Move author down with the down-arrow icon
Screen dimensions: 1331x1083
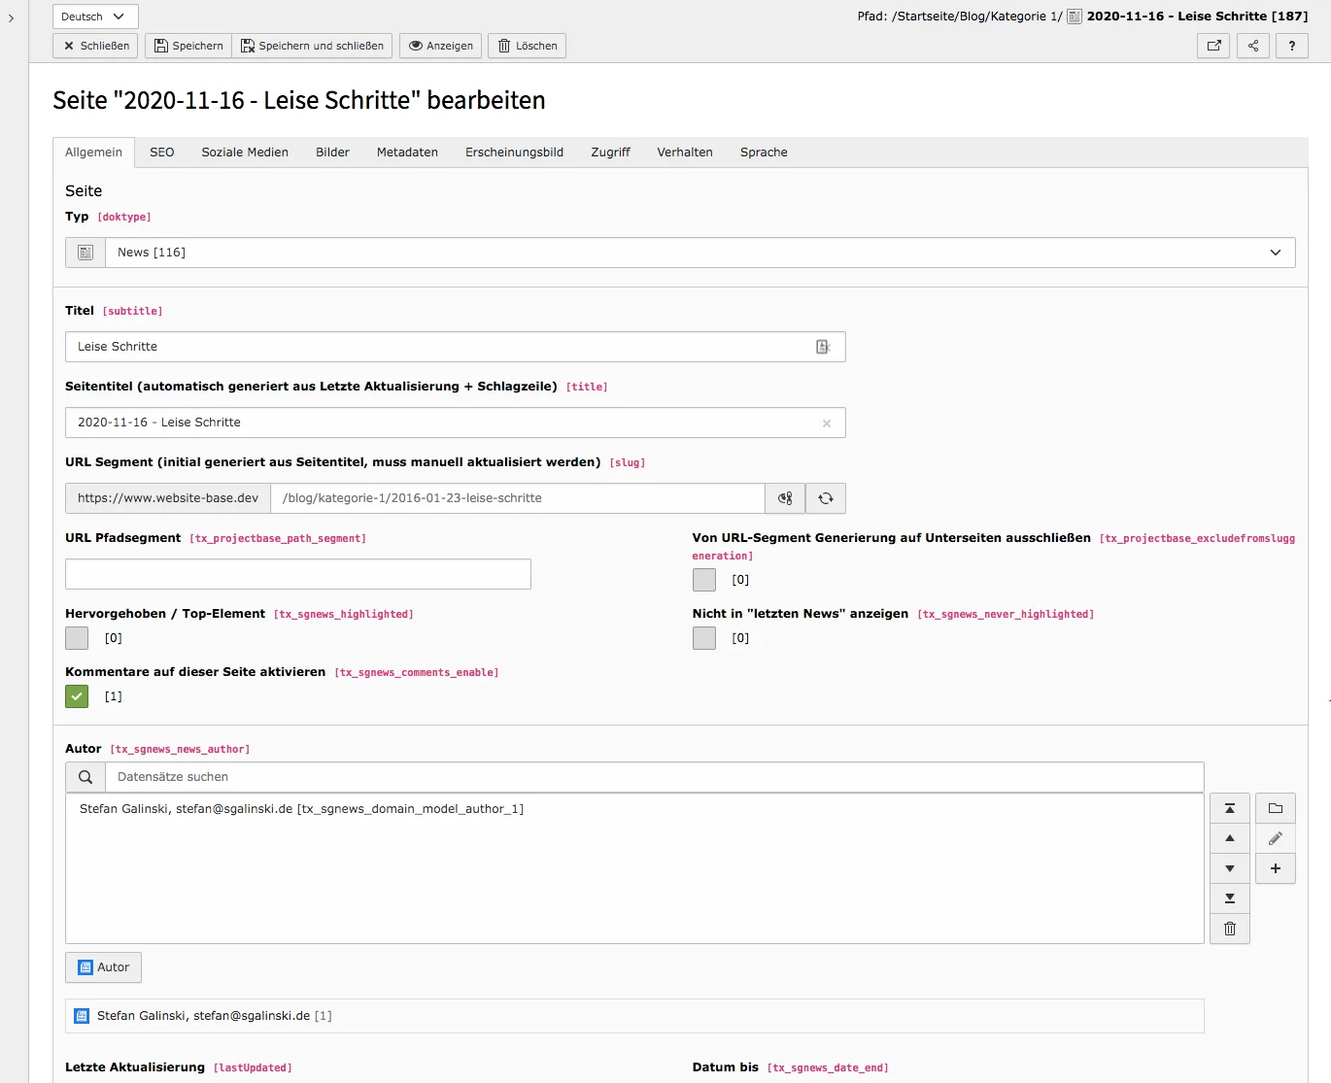[1229, 867]
